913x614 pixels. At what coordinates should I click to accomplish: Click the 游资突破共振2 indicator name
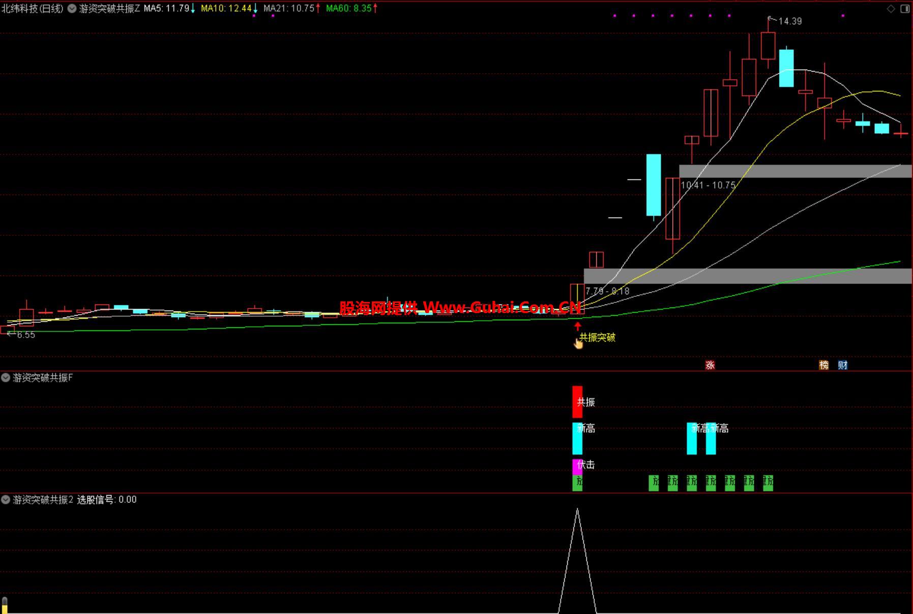[43, 500]
